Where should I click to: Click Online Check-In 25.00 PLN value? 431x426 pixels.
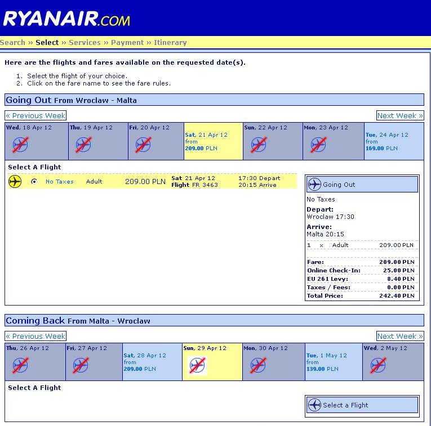coord(398,270)
